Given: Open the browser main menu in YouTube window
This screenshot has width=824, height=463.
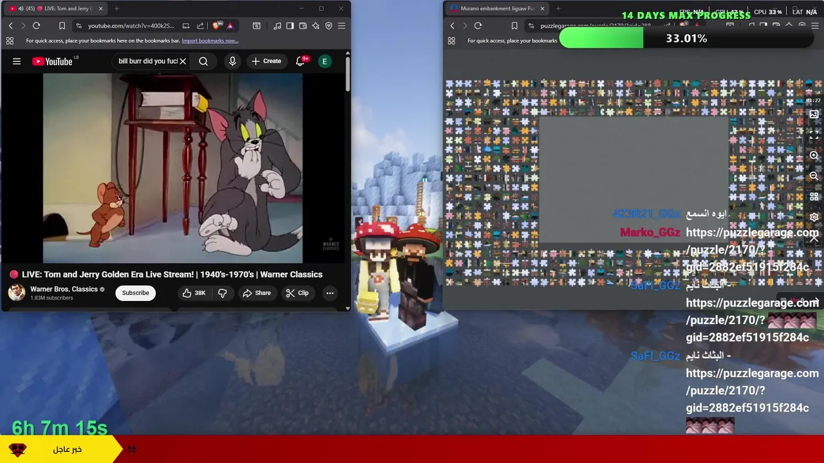Looking at the screenshot, I should coord(341,26).
